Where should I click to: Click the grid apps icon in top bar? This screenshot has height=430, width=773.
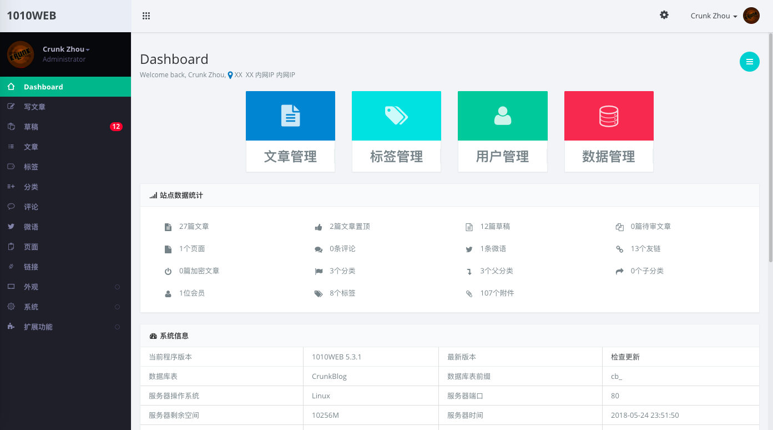(146, 16)
